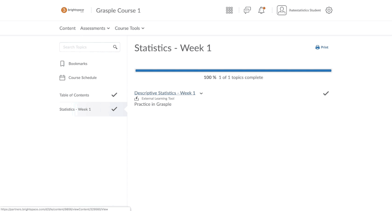This screenshot has height=211, width=392.
Task: Open the Content navigation item
Action: [68, 28]
